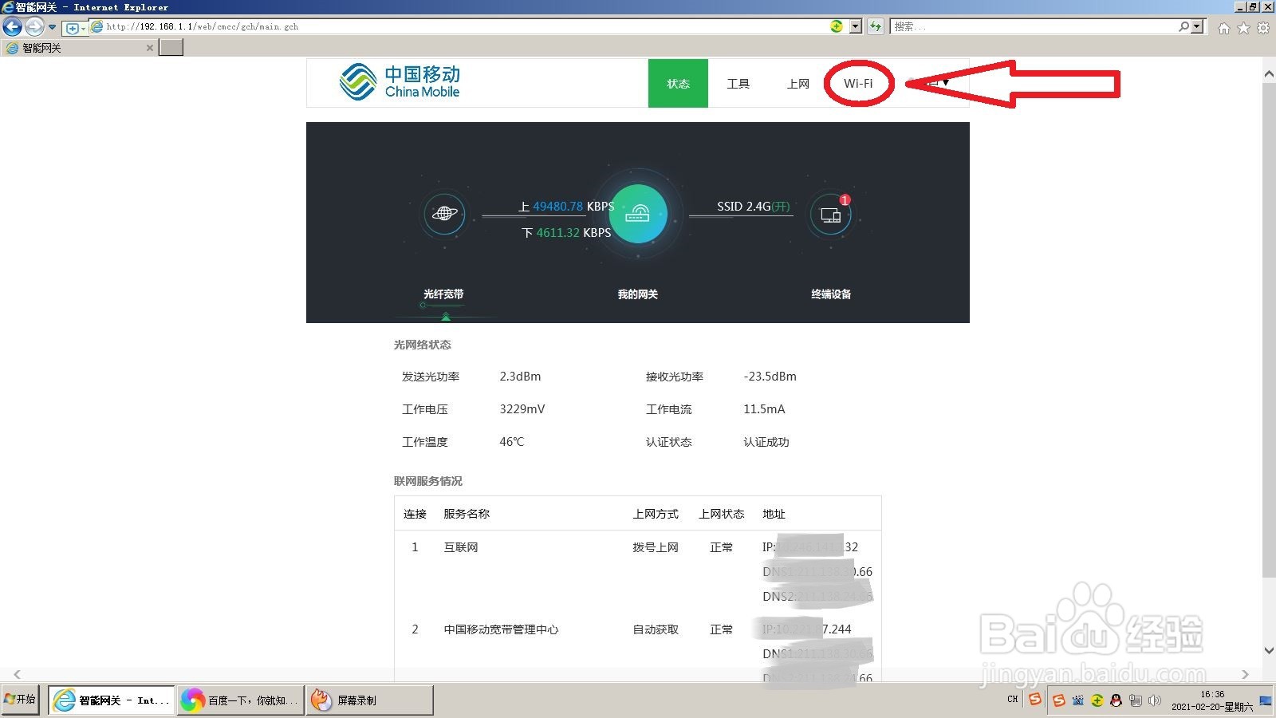
Task: Click the green compatibility icon in address bar
Action: (837, 26)
